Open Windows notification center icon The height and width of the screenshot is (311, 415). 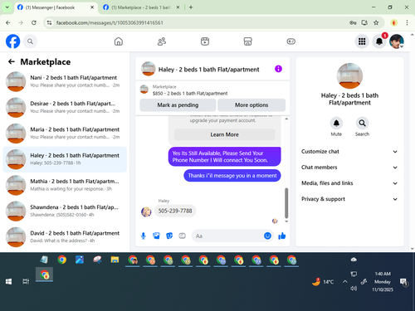click(x=404, y=282)
